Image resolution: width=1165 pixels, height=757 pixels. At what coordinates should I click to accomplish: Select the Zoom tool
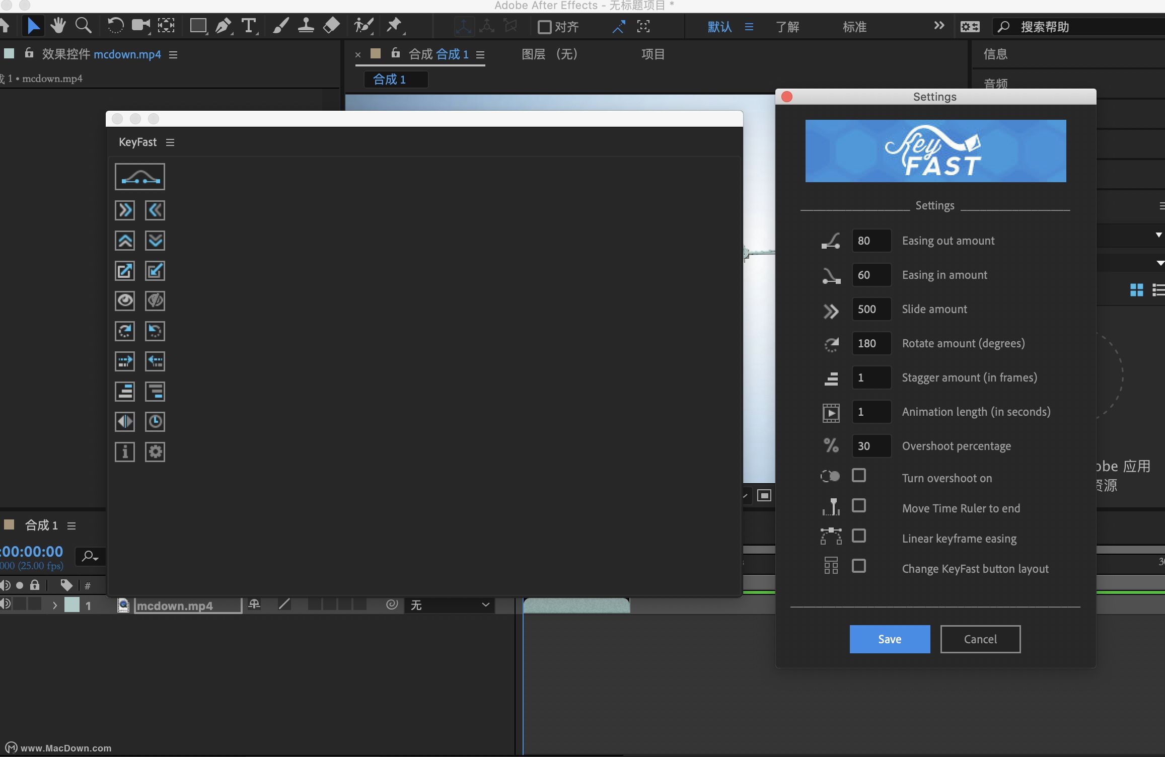click(x=84, y=25)
